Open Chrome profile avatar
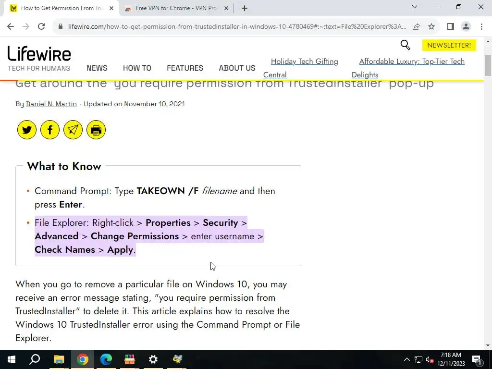 point(466,26)
